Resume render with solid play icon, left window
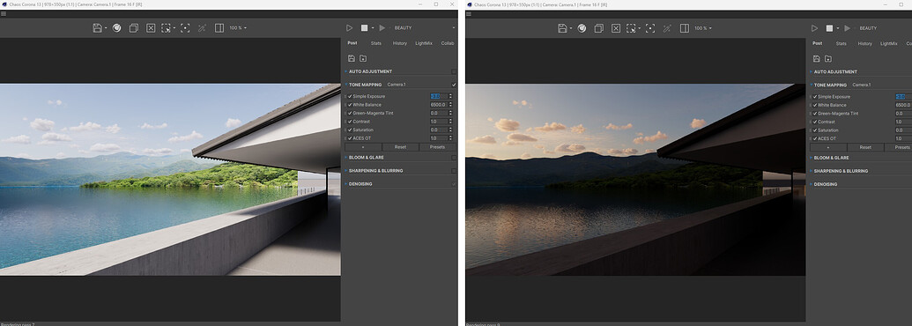 pos(382,28)
